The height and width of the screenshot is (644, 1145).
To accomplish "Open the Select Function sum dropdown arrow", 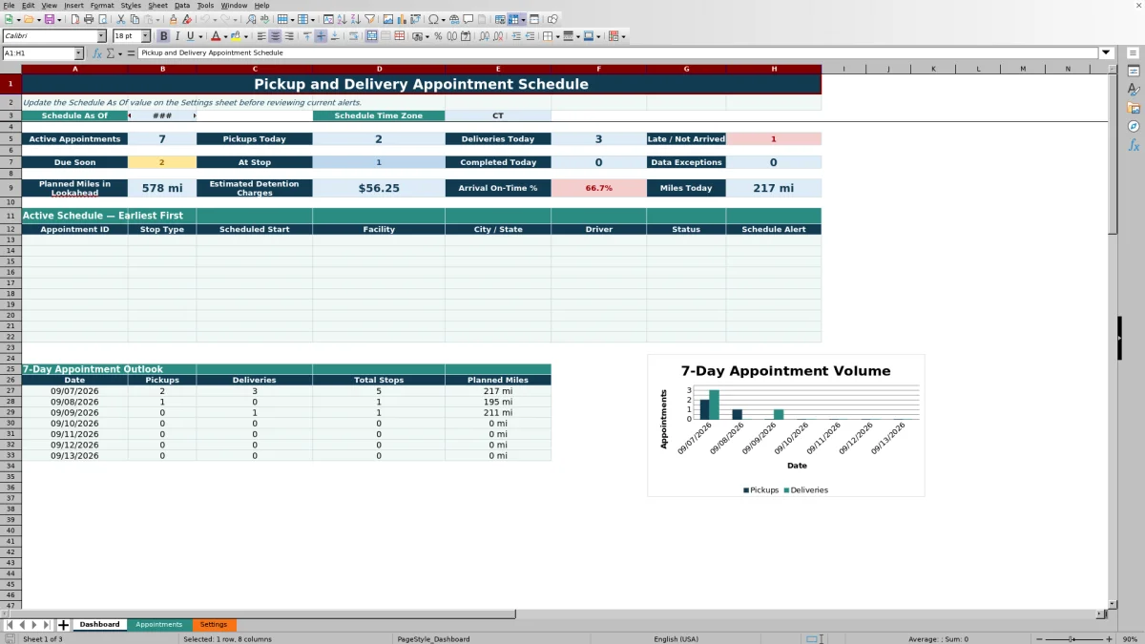I will 120,53.
